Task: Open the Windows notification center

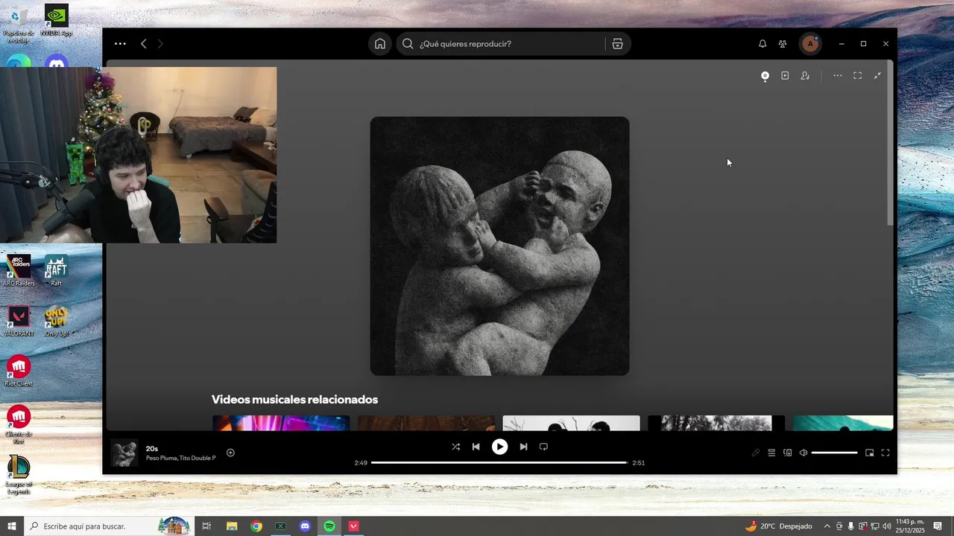Action: (938, 526)
